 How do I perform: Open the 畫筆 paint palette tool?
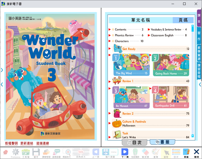point(155,152)
